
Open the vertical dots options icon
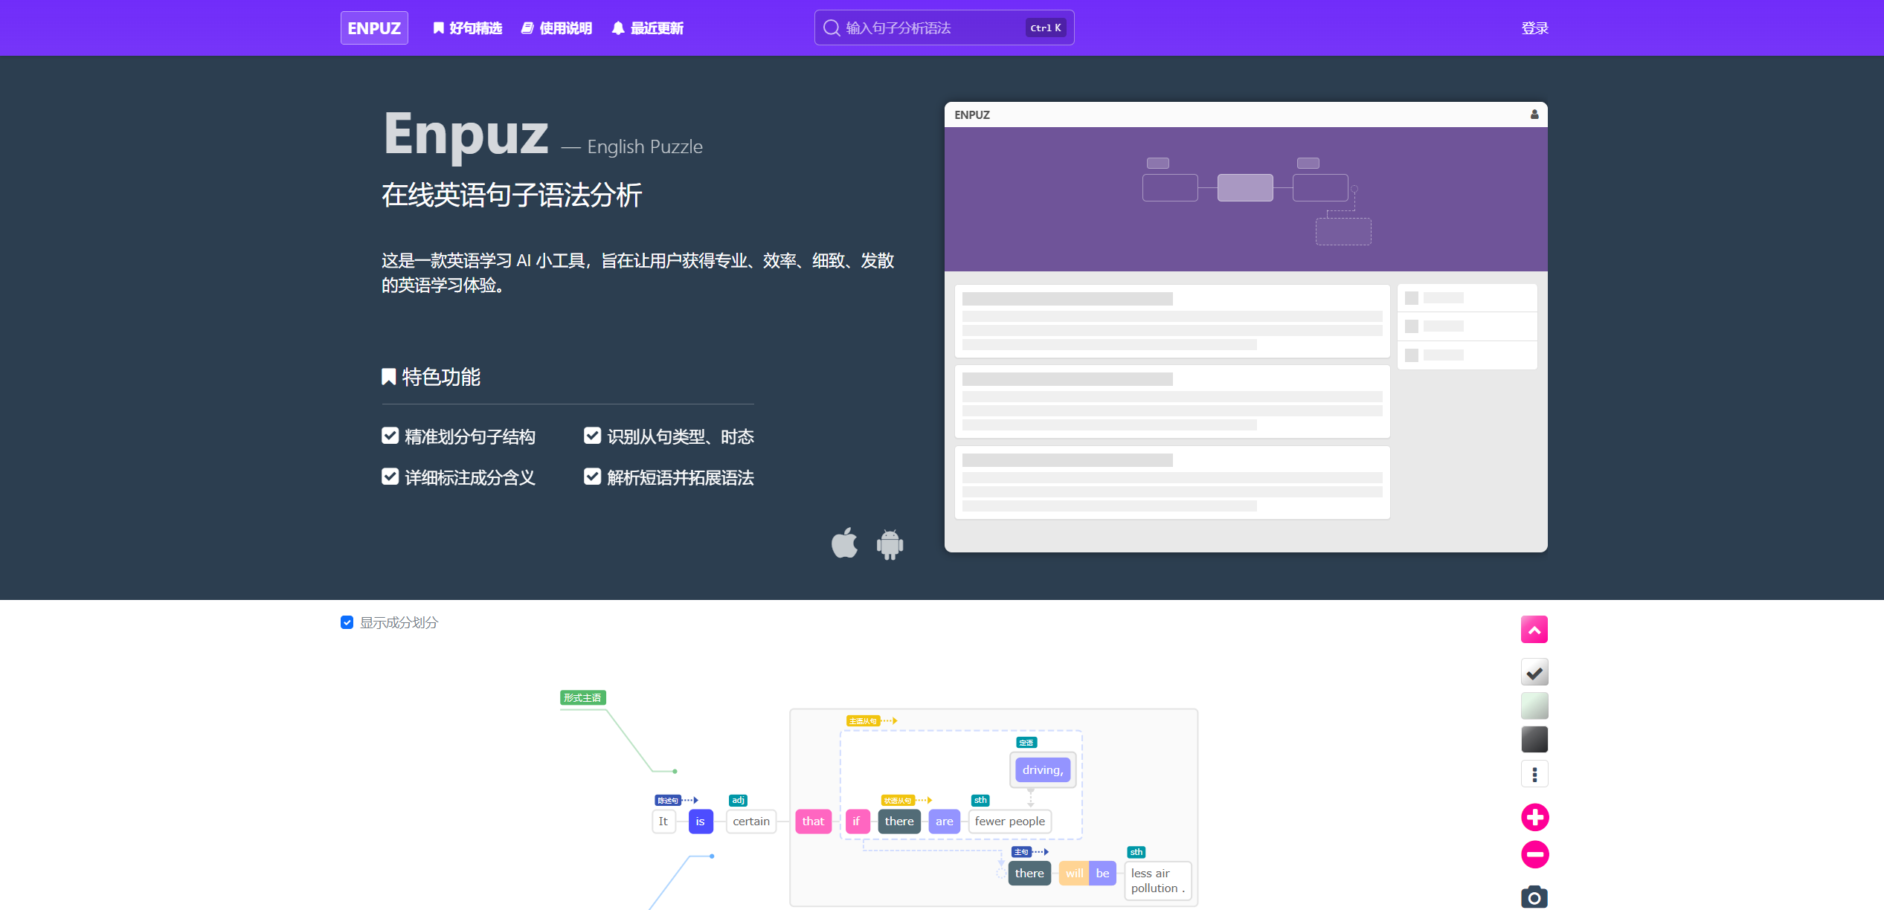tap(1534, 773)
